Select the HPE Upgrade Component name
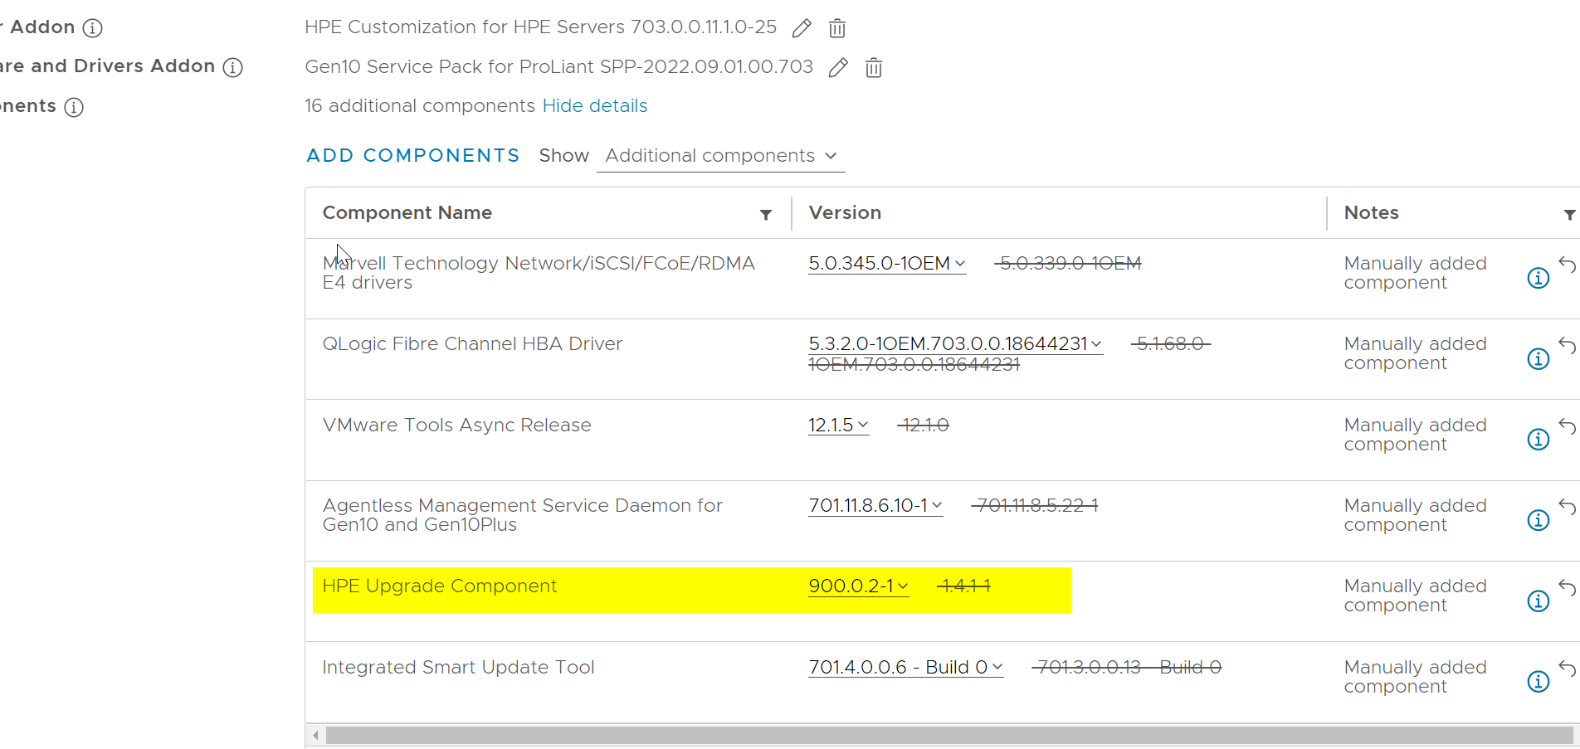 pyautogui.click(x=440, y=586)
